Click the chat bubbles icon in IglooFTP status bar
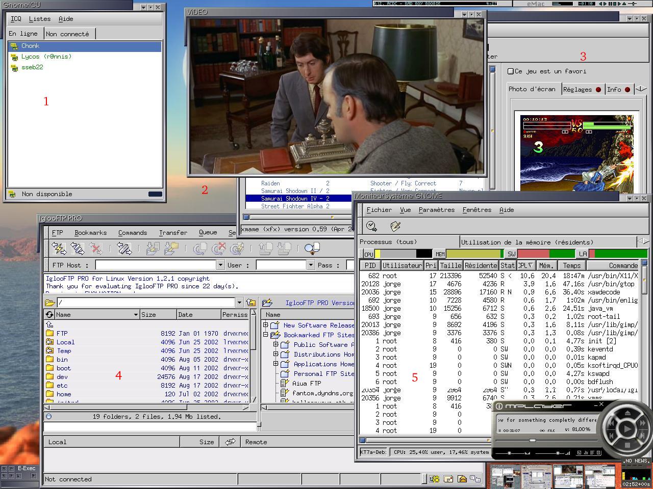The height and width of the screenshot is (489, 653). [x=475, y=479]
